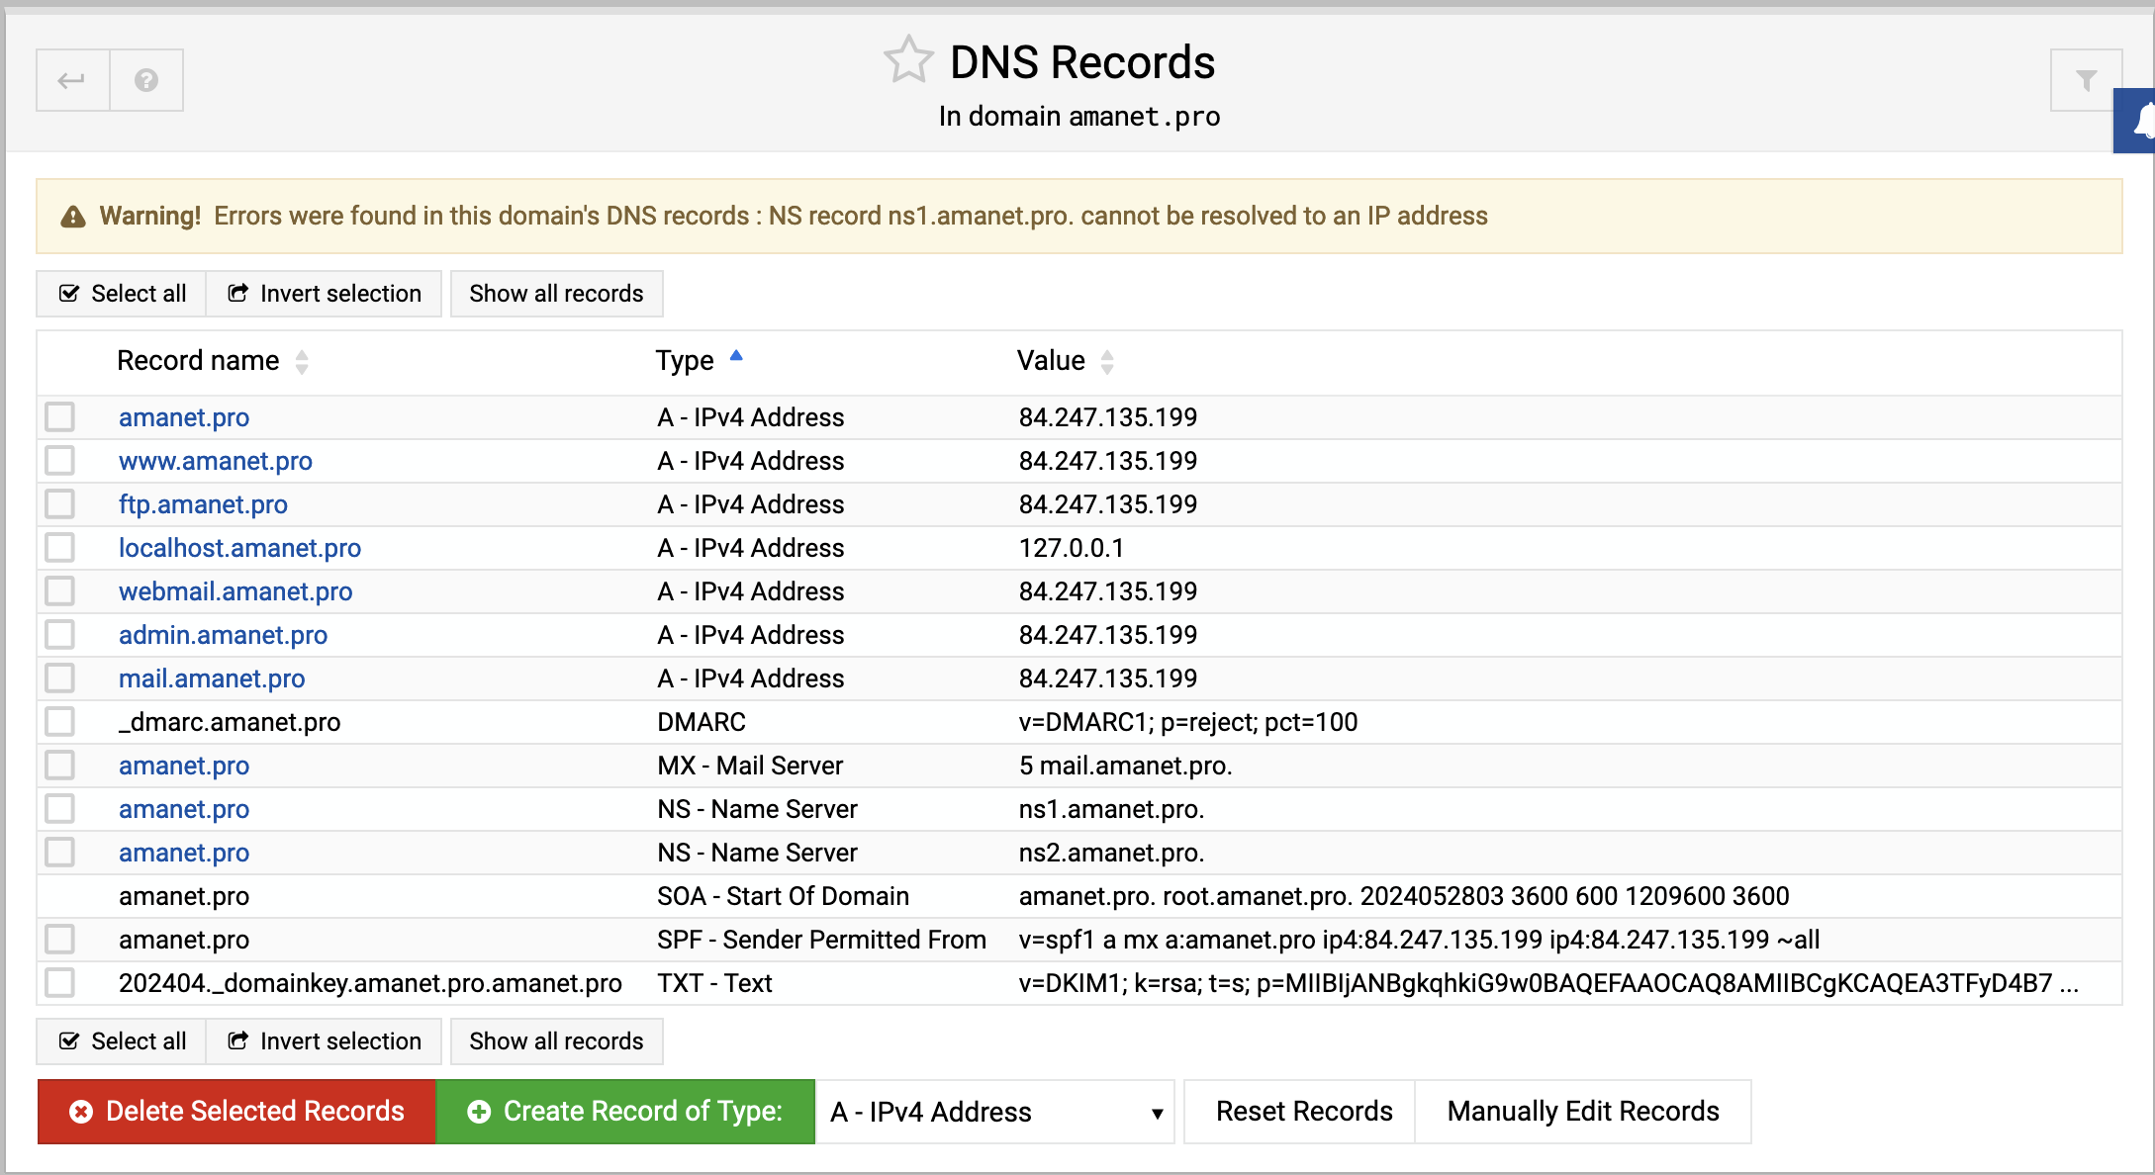Check the box for webmail.amanet.pro
The height and width of the screenshot is (1175, 2155).
click(59, 591)
